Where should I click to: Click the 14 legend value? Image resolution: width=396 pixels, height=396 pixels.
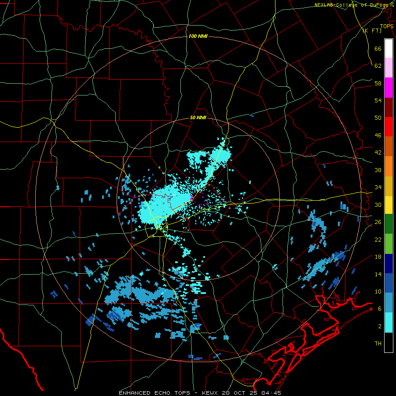(378, 274)
